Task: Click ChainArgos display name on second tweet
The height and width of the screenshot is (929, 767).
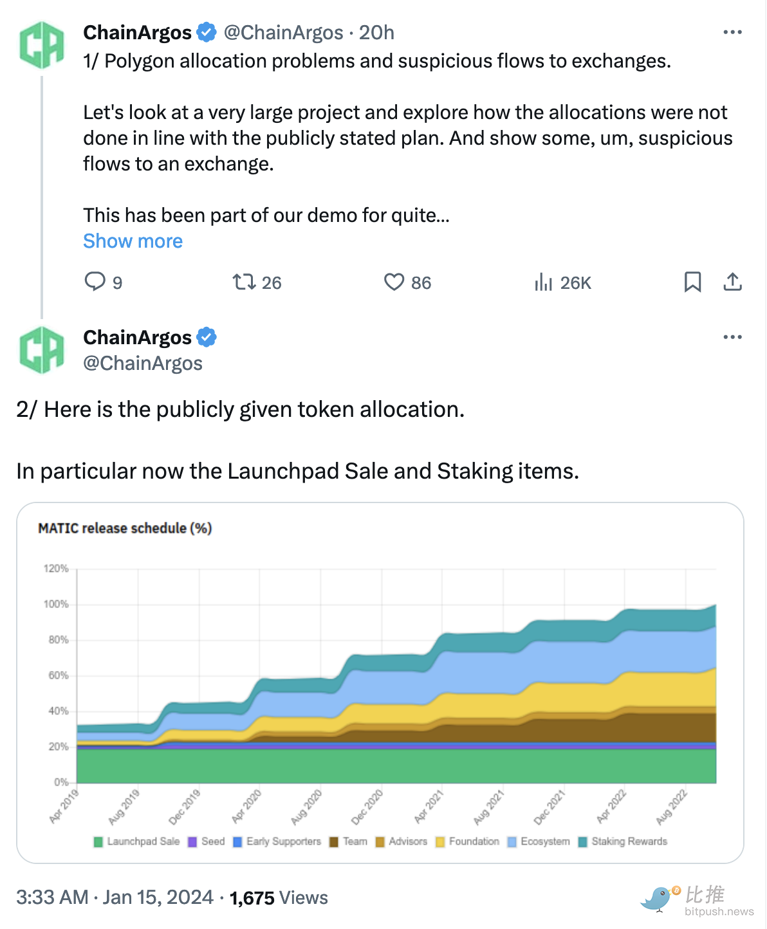Action: tap(138, 337)
